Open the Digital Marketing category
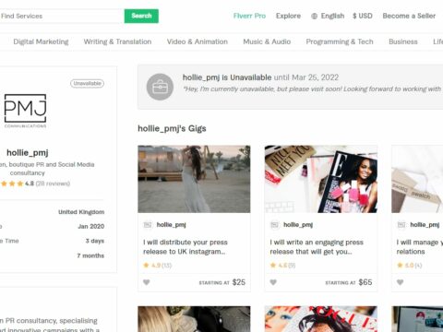Screen dimensions: 443x332 pyautogui.click(x=41, y=41)
